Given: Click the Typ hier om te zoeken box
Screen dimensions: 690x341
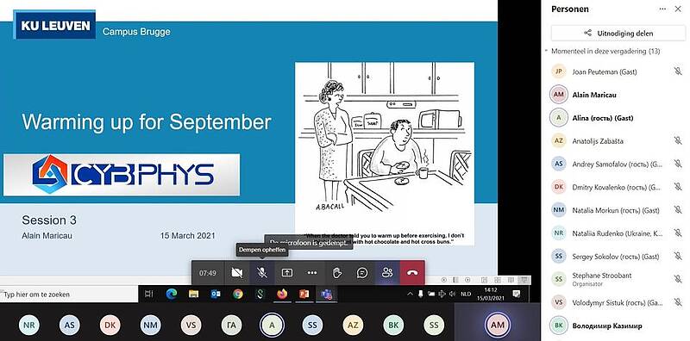Looking at the screenshot, I should [x=69, y=294].
